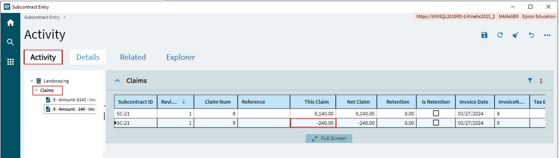Expand grid with Full Screen button
Screen dimensions: 559x158
pyautogui.click(x=329, y=139)
